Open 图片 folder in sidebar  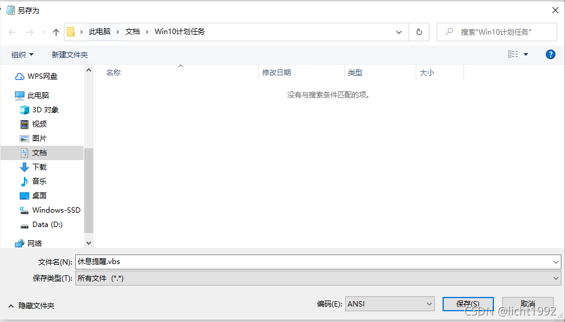[33, 139]
